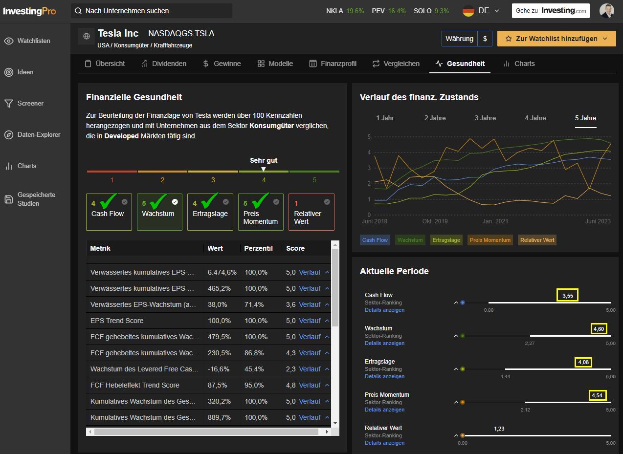Viewport: 623px width, 454px height.
Task: Click the star icon on watchlist button
Action: point(509,39)
